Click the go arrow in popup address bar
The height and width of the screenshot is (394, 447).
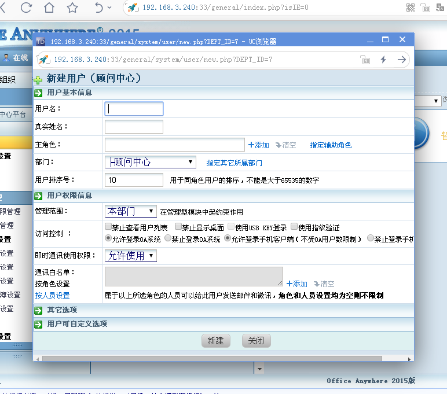coord(401,60)
